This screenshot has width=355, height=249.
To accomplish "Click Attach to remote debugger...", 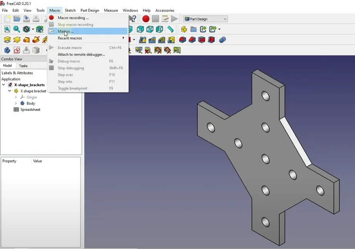I will (81, 55).
